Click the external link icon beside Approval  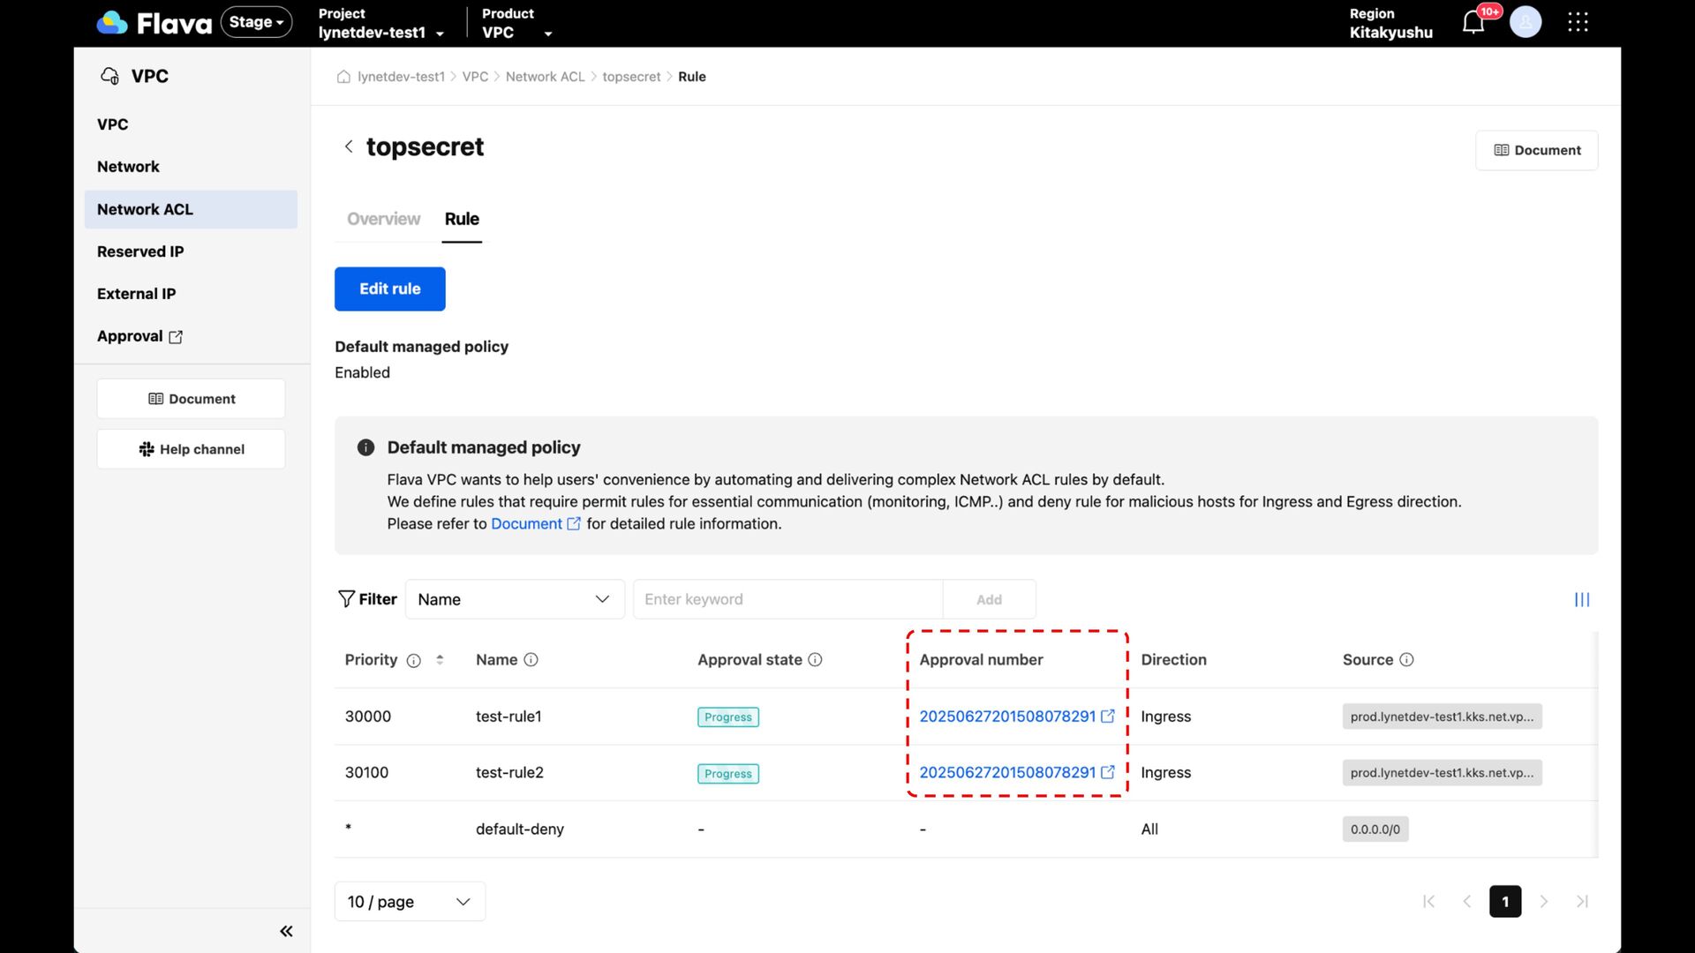tap(176, 337)
